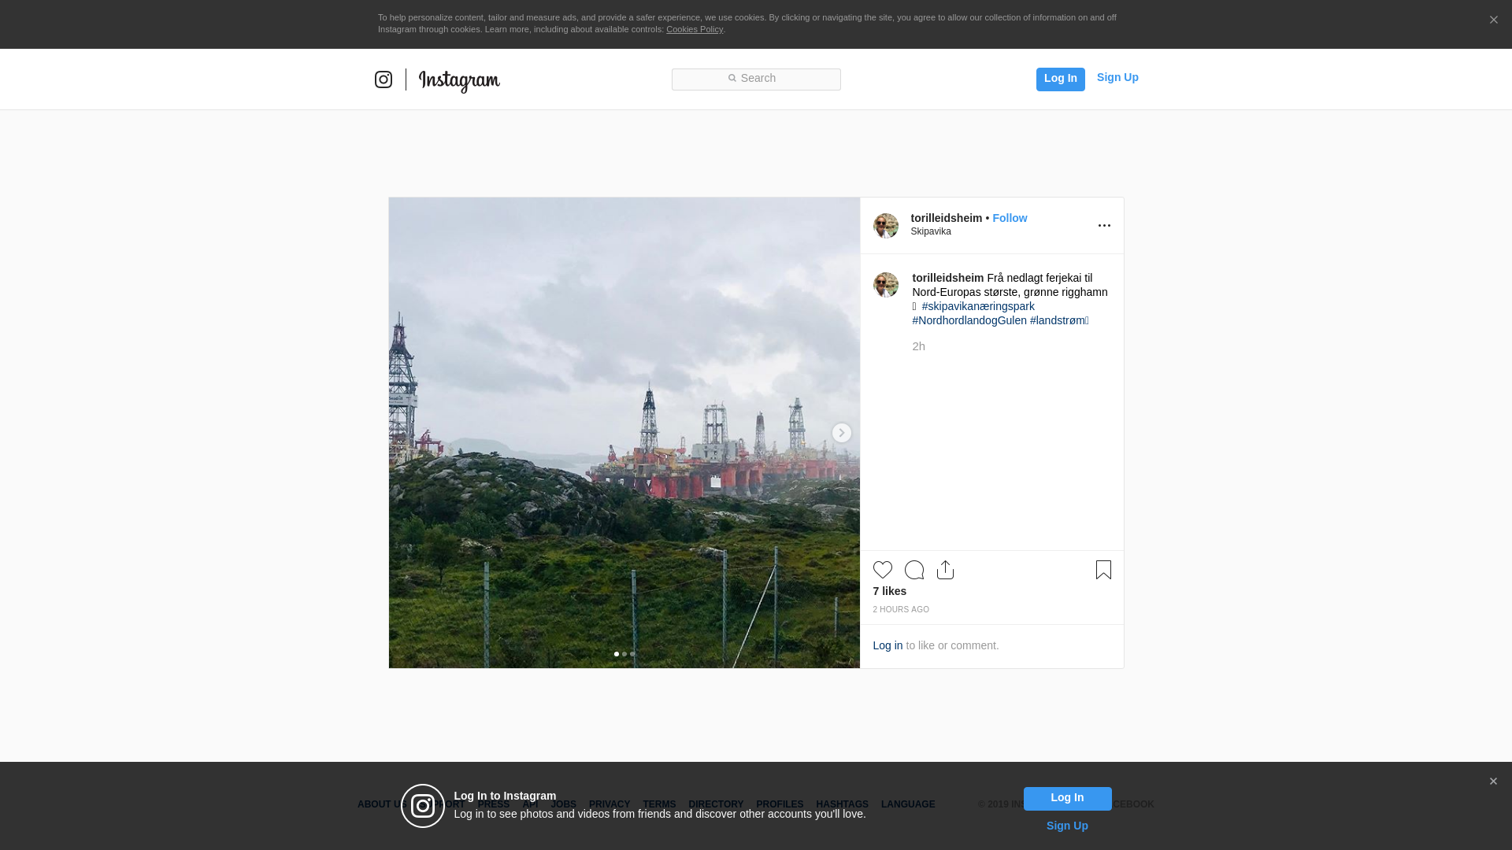Open the post options three-dot menu
This screenshot has height=850, width=1512.
click(x=1104, y=226)
